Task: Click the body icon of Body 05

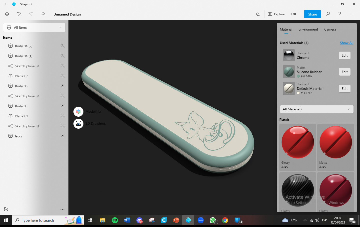Action: [x=10, y=86]
